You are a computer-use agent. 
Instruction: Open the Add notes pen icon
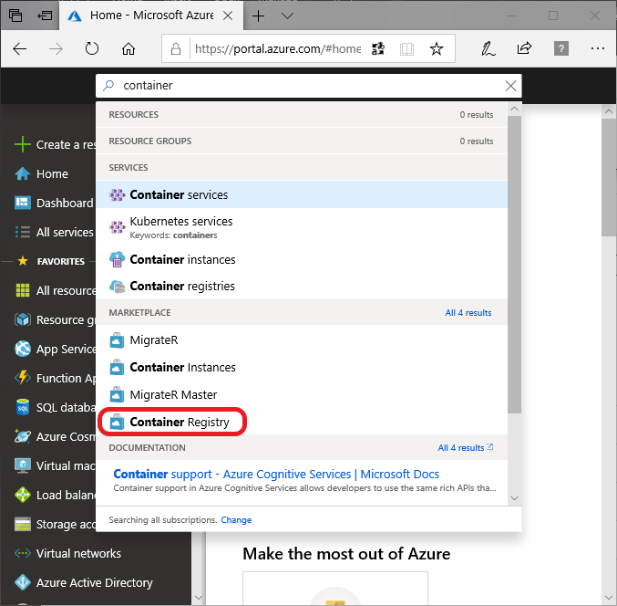[488, 49]
